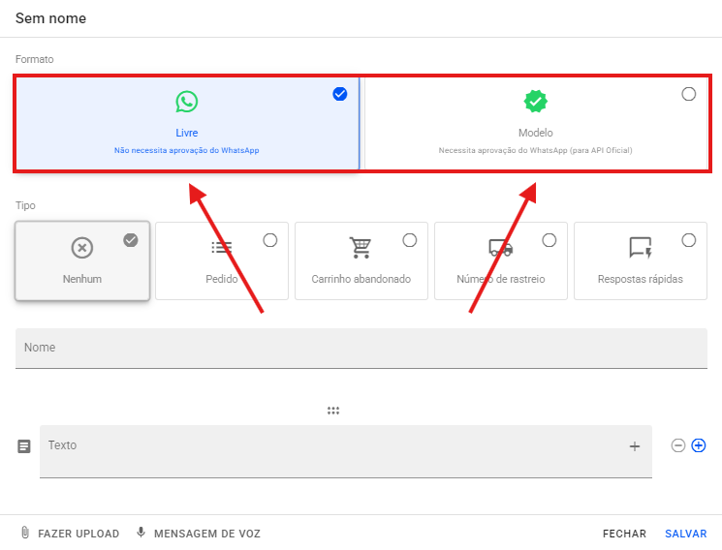Click the plus icon inside Texto field

pyautogui.click(x=635, y=446)
